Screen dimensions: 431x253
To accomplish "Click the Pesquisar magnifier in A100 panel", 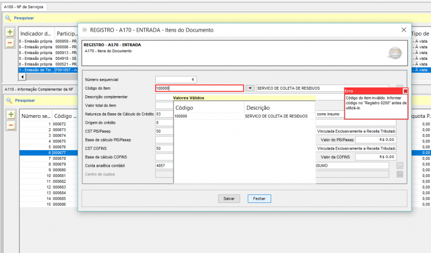I will (8, 18).
